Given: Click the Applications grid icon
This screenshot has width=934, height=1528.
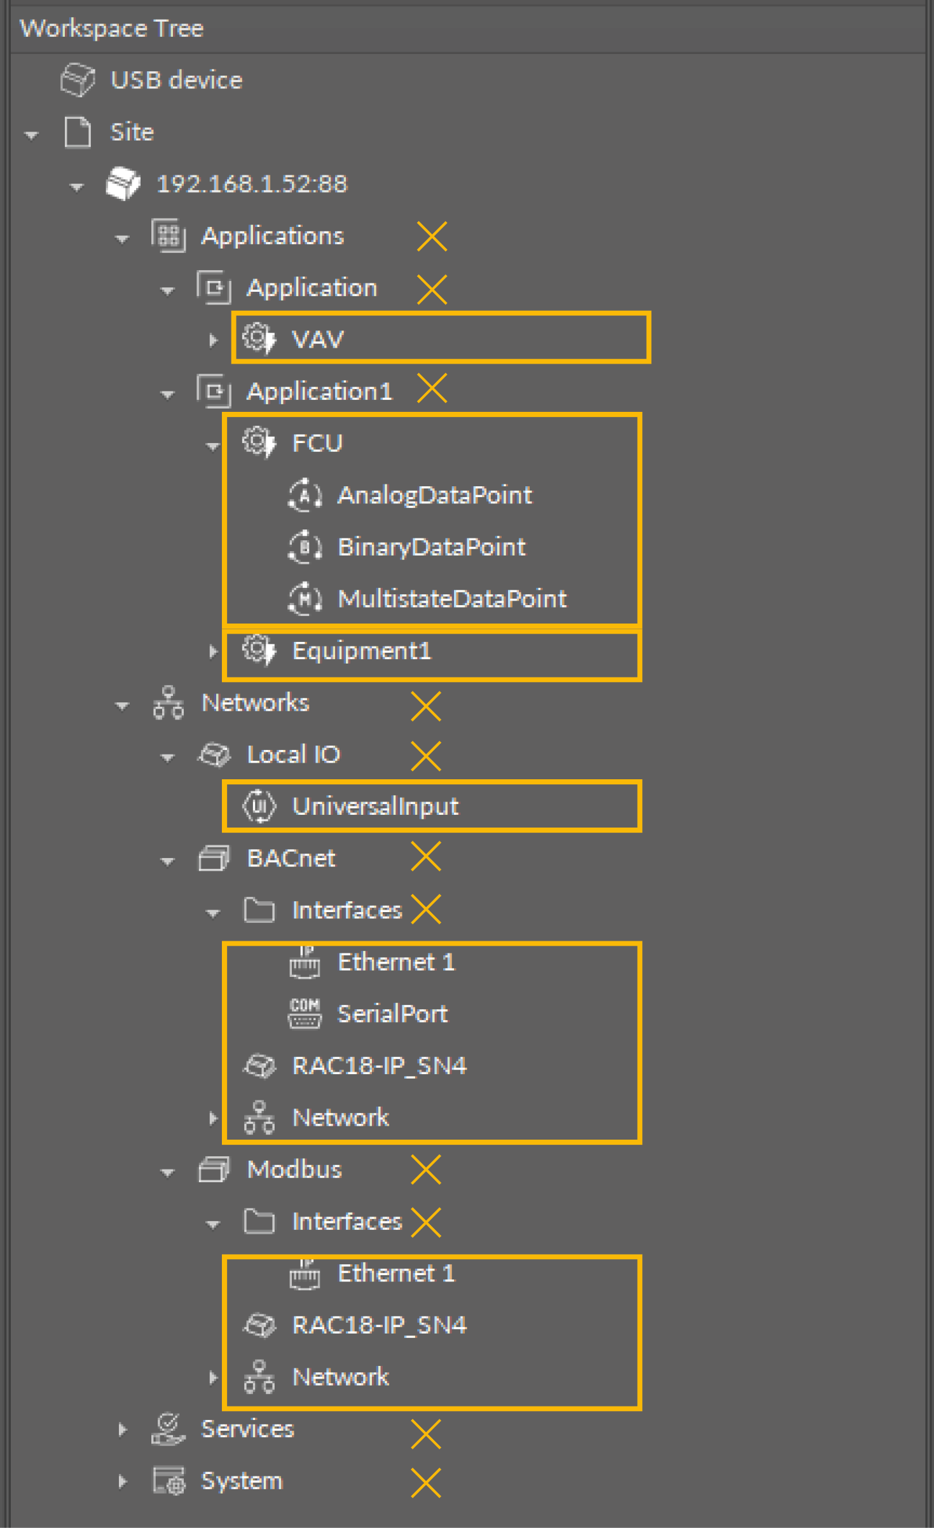Looking at the screenshot, I should 168,236.
